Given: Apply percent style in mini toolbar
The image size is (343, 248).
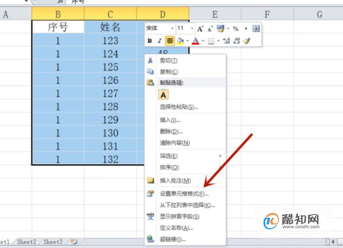Looking at the screenshot, I should tap(236, 29).
